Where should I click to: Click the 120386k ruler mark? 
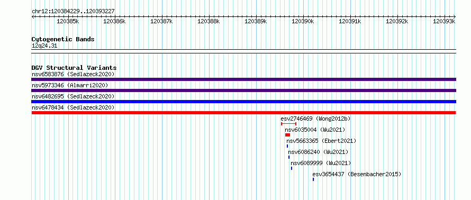[x=114, y=21]
